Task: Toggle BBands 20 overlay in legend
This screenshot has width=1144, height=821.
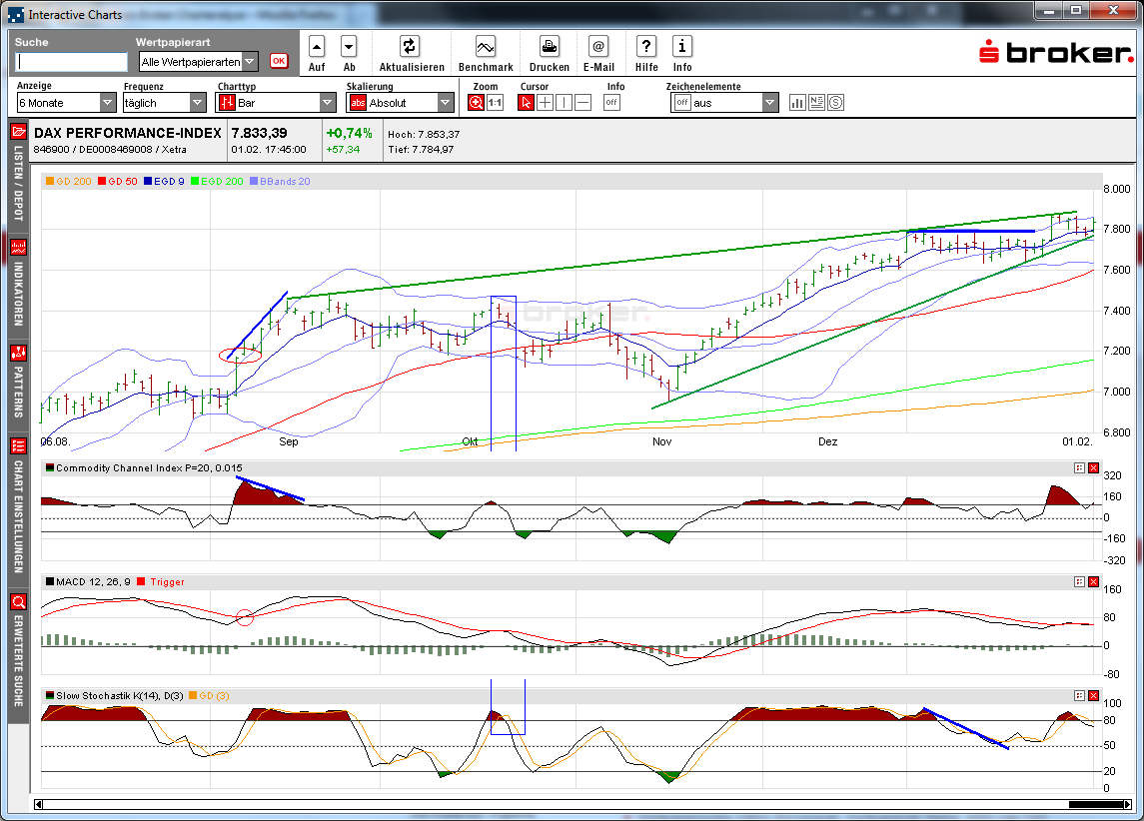Action: tap(285, 181)
